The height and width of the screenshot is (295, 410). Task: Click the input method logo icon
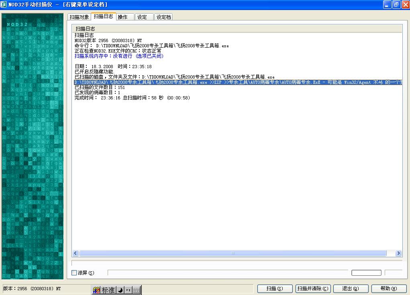click(96, 290)
